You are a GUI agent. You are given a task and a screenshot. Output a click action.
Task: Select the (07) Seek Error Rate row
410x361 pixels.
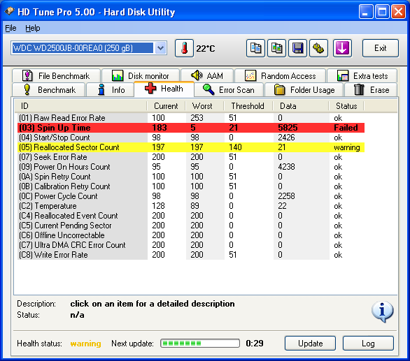(x=191, y=157)
